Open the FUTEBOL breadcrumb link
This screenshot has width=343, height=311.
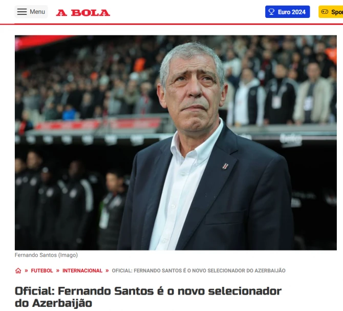point(42,271)
